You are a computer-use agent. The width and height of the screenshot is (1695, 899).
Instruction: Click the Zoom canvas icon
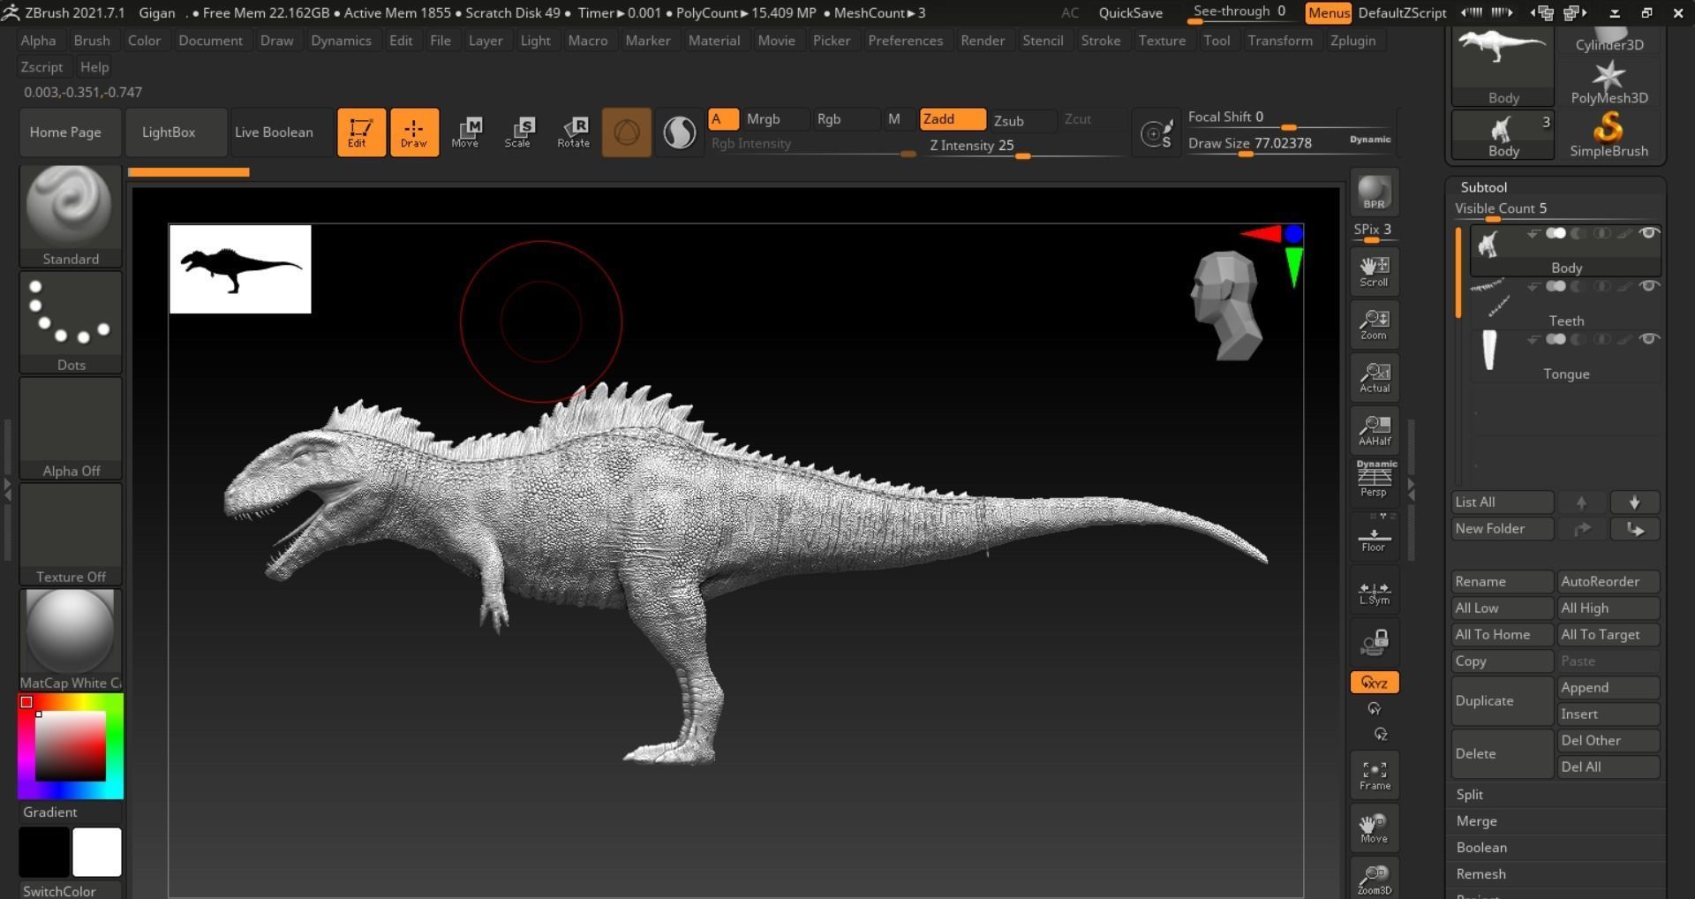(x=1374, y=324)
